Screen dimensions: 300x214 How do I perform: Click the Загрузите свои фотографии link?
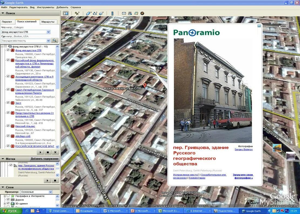(x=243, y=176)
